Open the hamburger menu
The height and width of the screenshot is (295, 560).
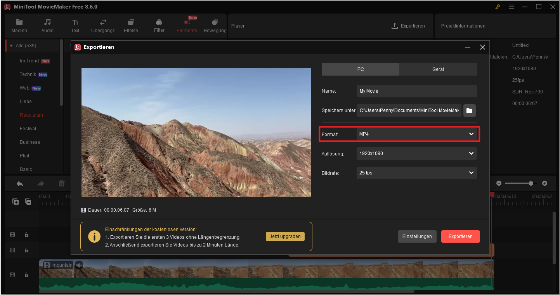coord(511,7)
